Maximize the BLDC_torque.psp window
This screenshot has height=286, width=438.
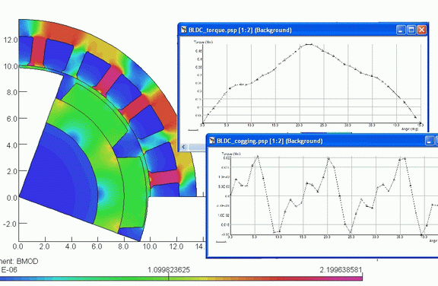(x=411, y=30)
